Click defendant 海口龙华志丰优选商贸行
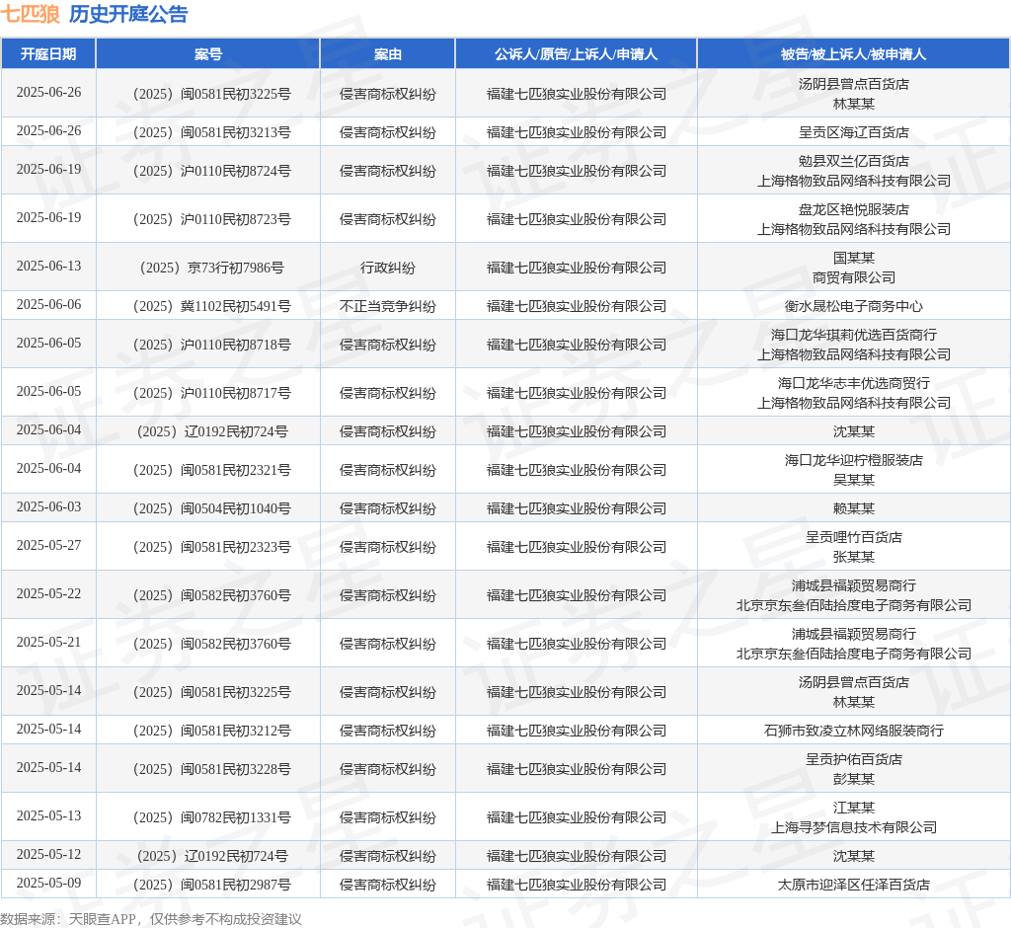Viewport: 1011px width, 928px height. click(x=854, y=382)
